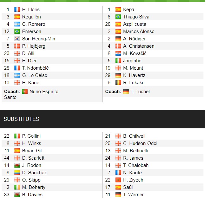Click the SUBSTITUTES section header

point(22,119)
